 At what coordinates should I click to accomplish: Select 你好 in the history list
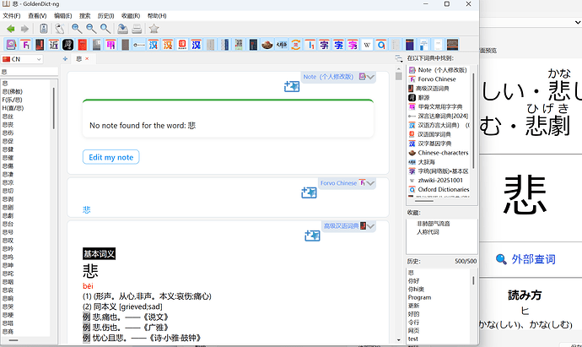click(x=414, y=281)
